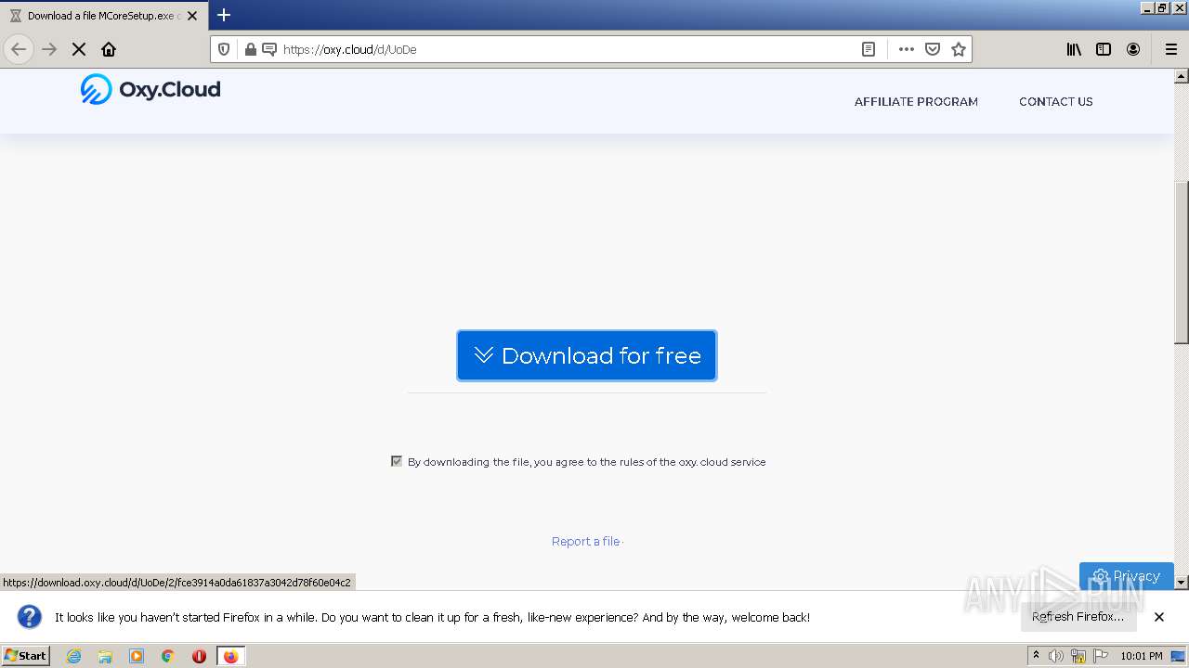Open media player taskbar icon
Screen dimensions: 1189x668
(137, 656)
